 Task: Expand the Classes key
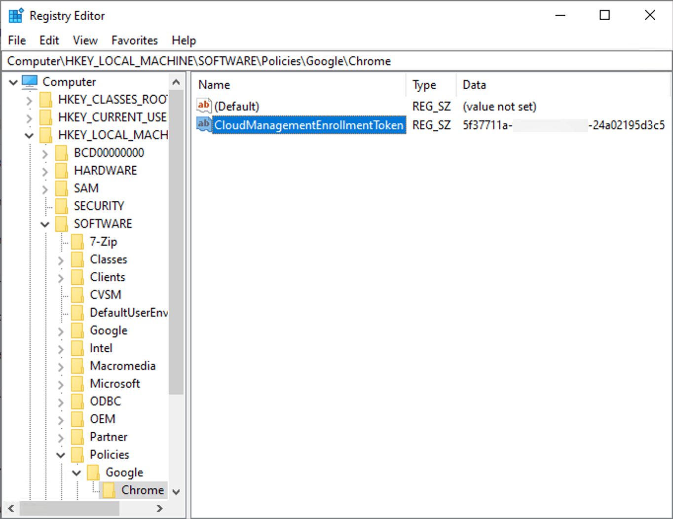tap(61, 260)
